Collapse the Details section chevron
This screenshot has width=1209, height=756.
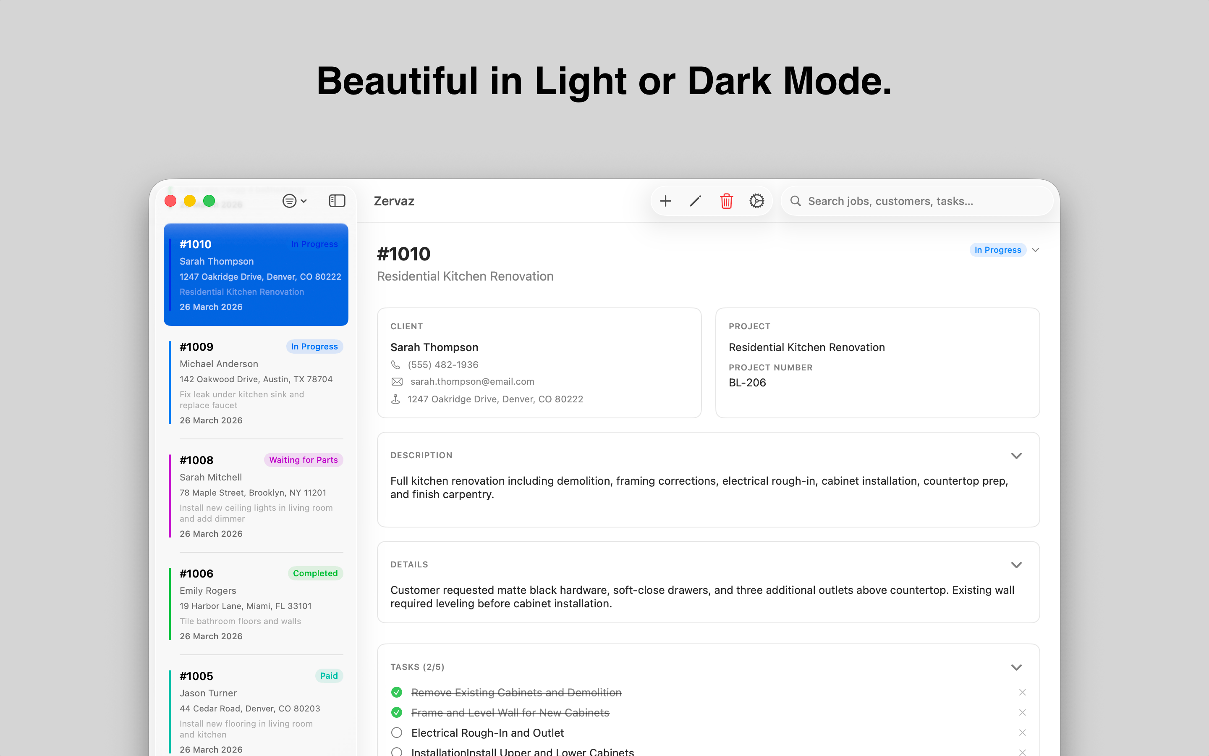[x=1016, y=565]
